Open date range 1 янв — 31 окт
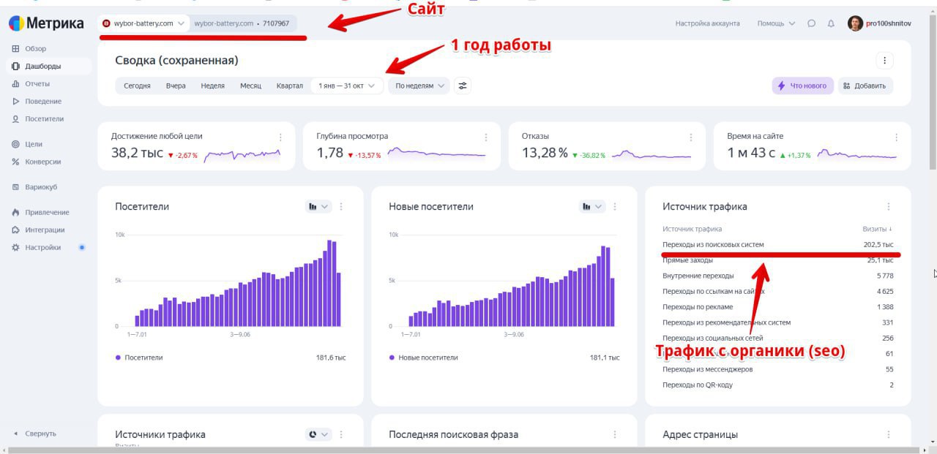 pyautogui.click(x=347, y=86)
